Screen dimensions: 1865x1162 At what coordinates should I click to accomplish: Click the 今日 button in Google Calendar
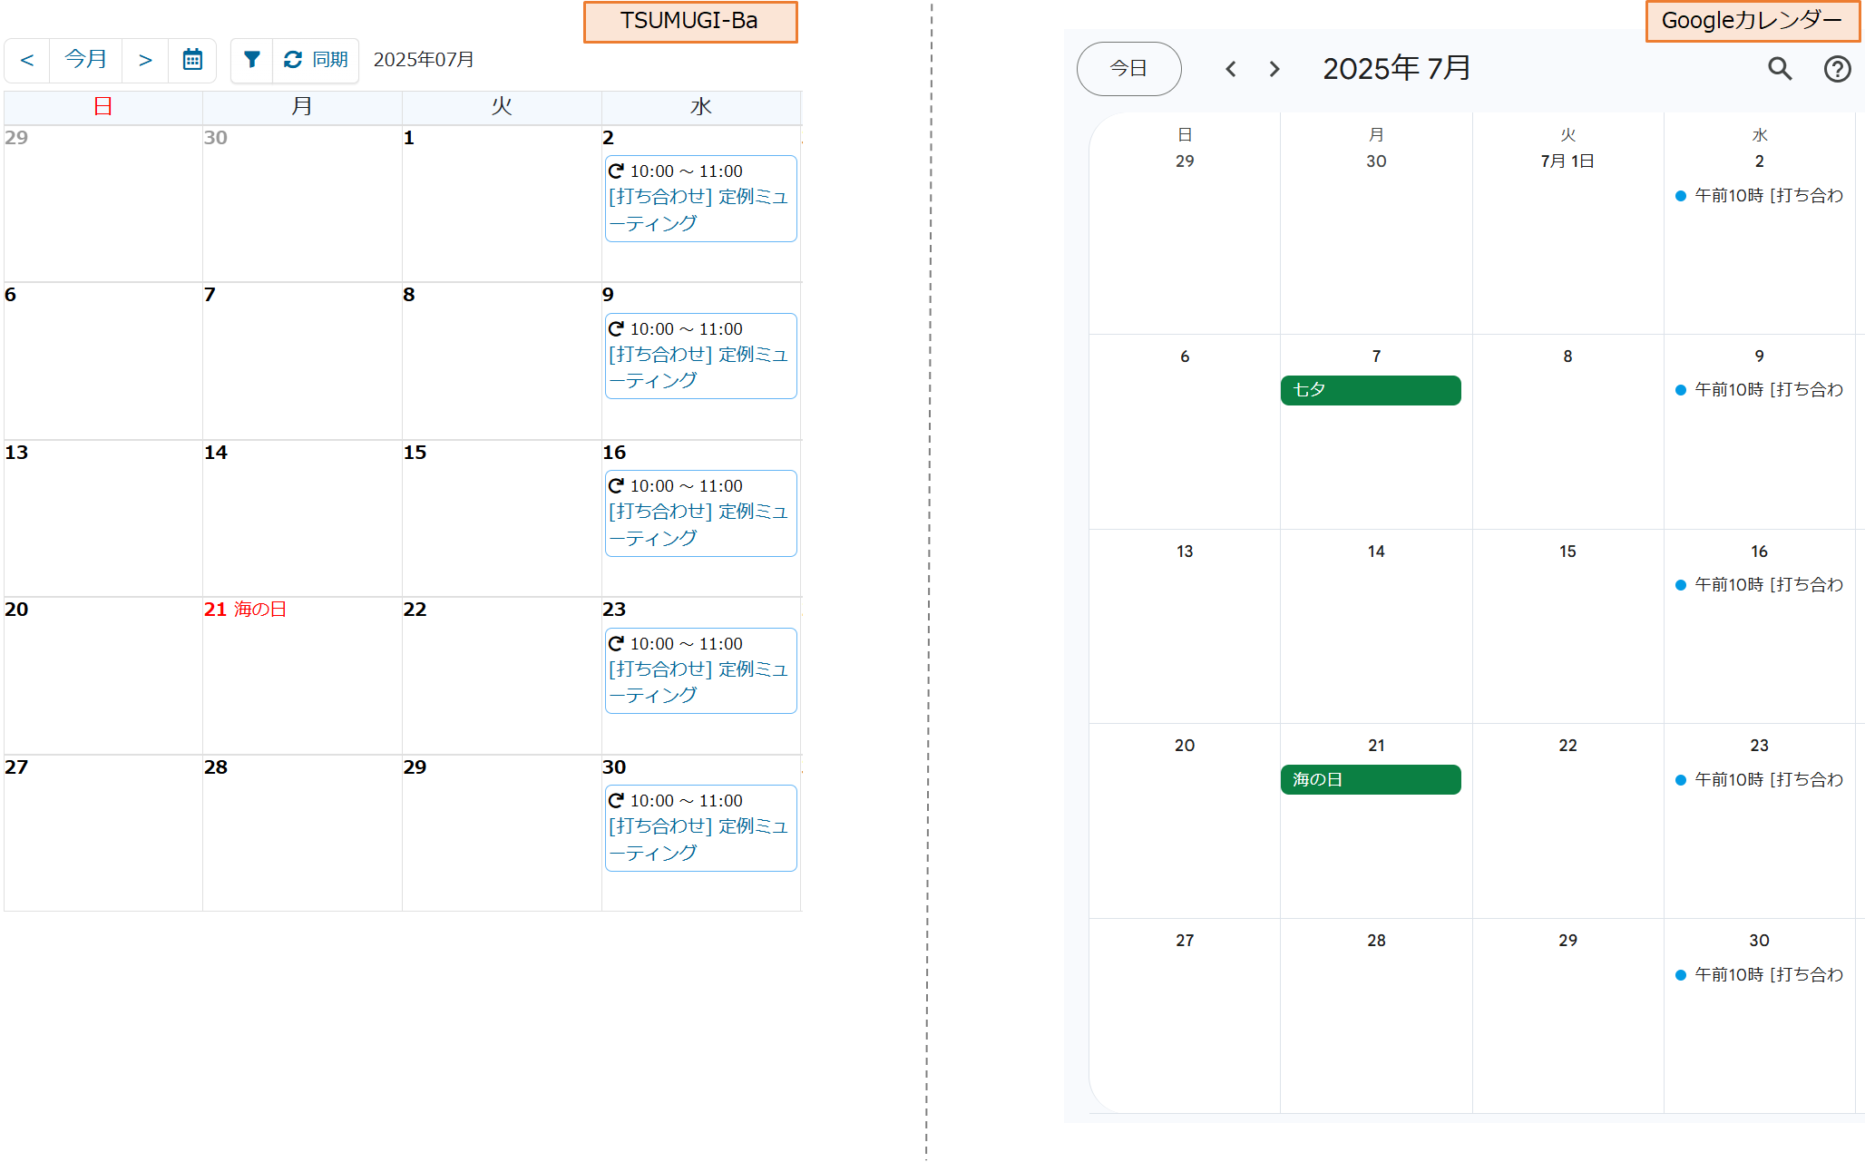[1128, 69]
